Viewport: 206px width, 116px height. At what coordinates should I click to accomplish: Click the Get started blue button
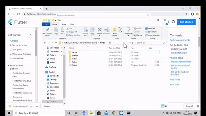[186, 22]
